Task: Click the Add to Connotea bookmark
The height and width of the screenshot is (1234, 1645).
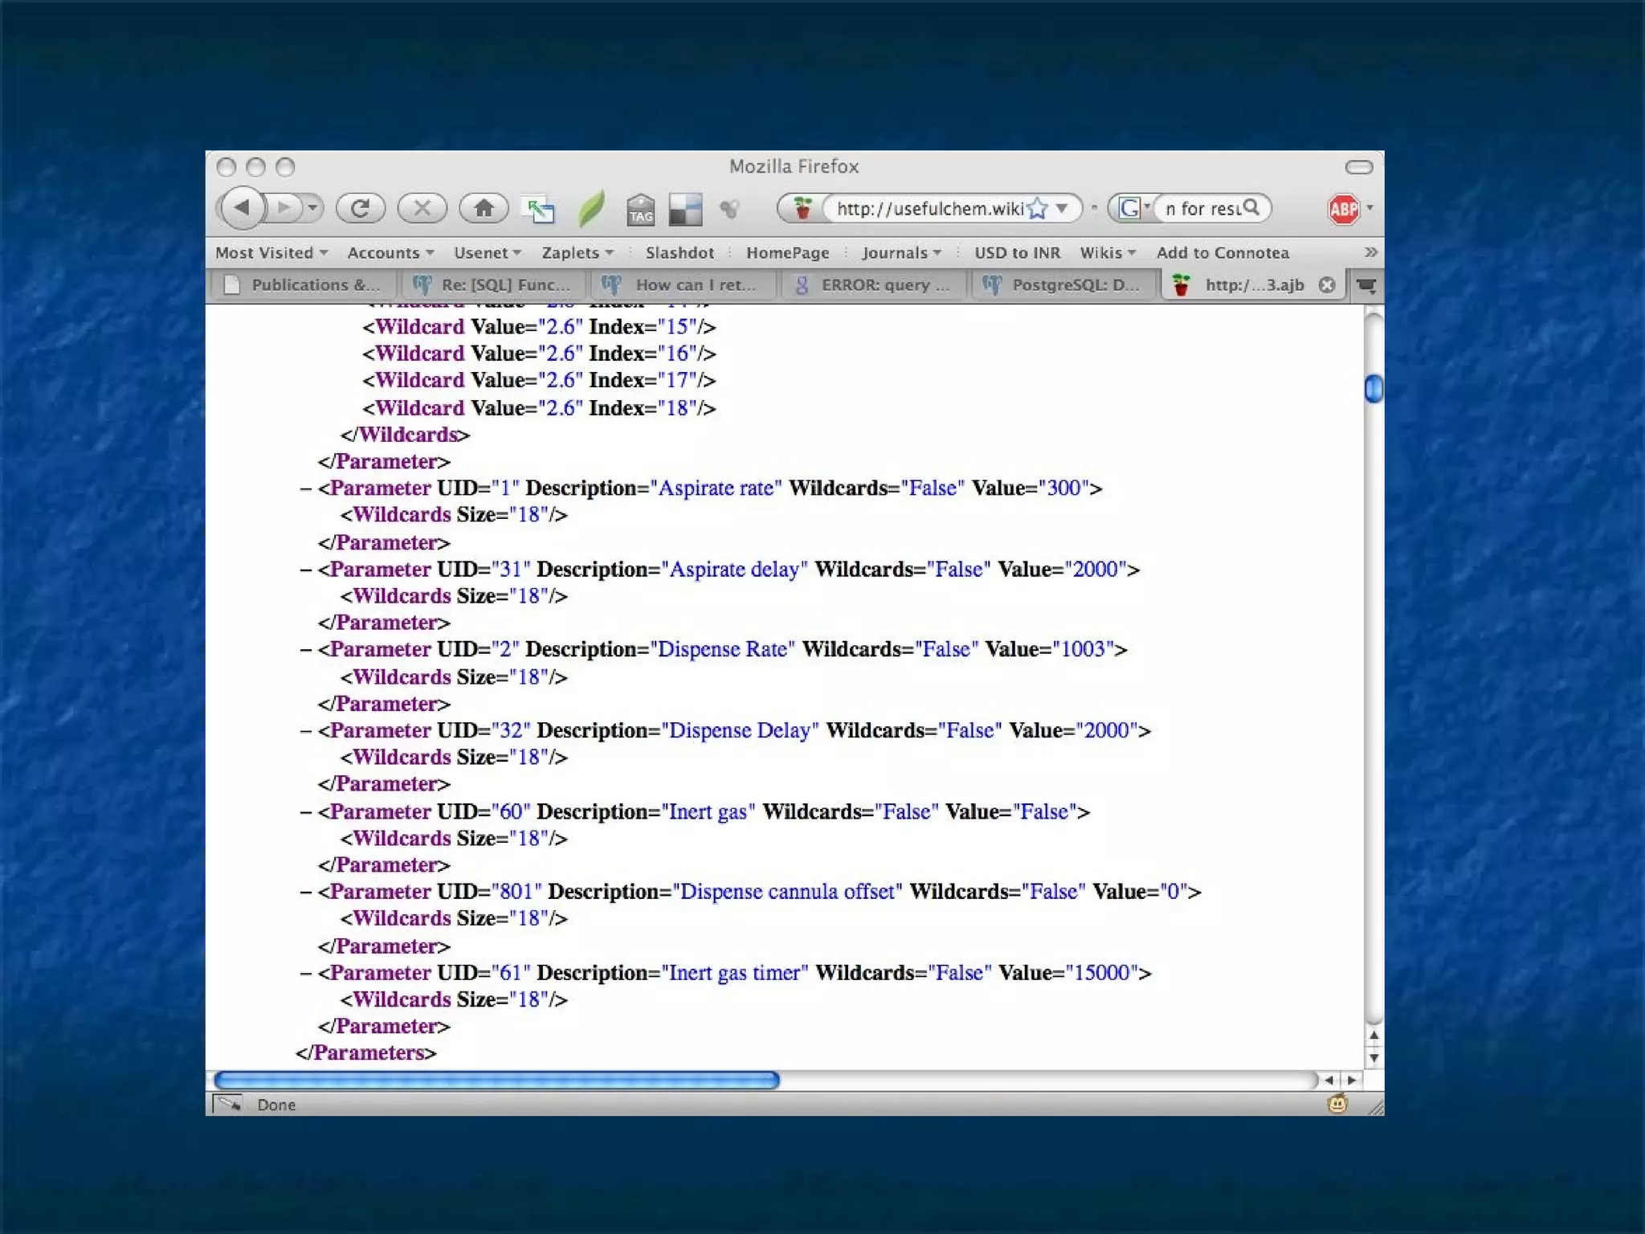Action: (1223, 253)
